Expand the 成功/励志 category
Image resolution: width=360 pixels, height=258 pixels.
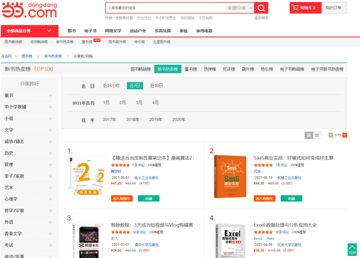click(50, 142)
